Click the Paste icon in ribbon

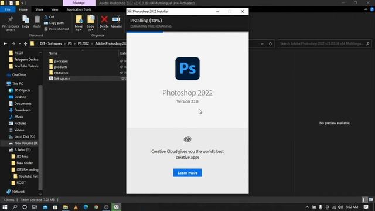pyautogui.click(x=37, y=19)
